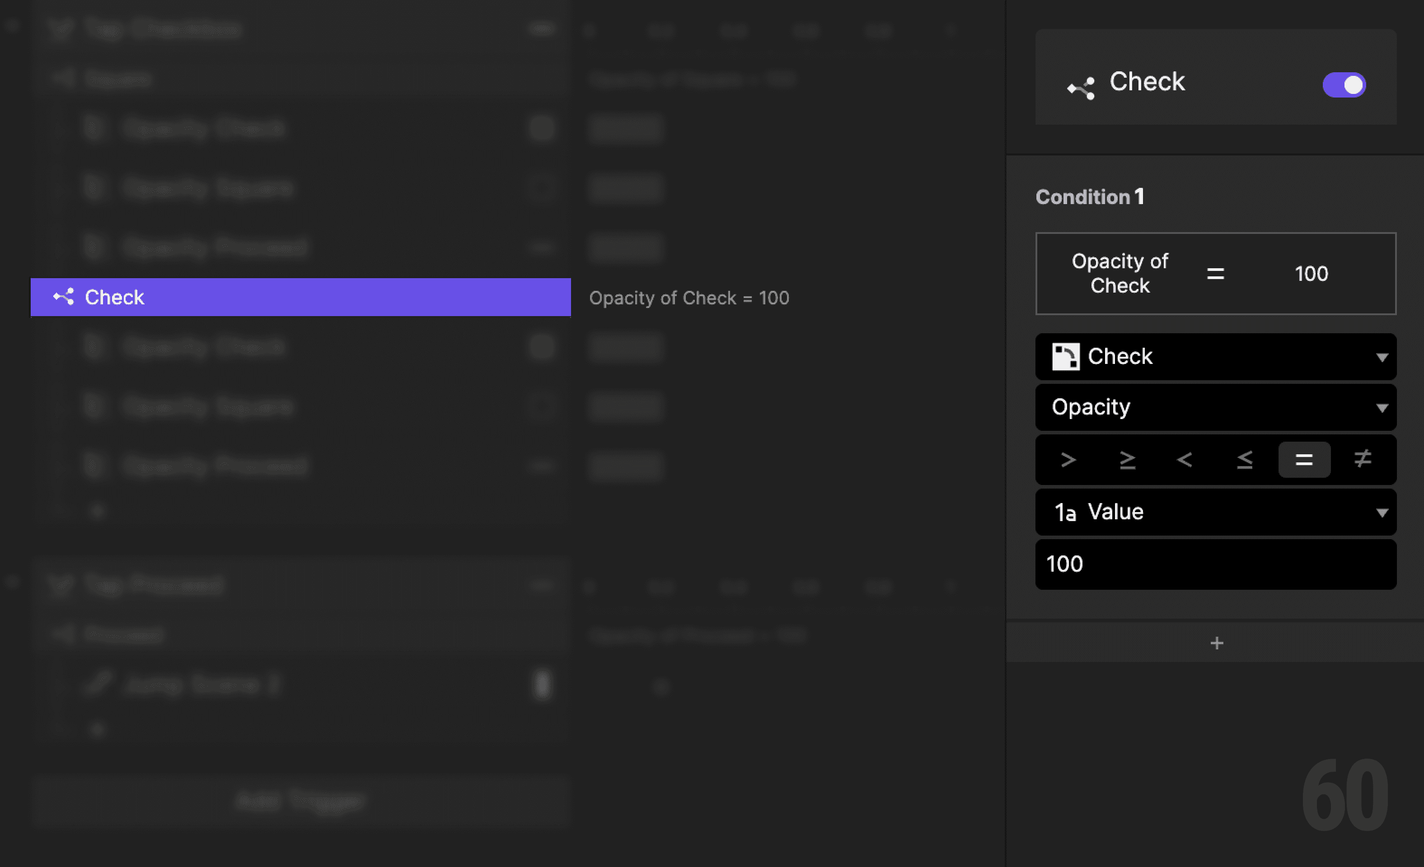The height and width of the screenshot is (867, 1424).
Task: Edit the 100 value input field
Action: (1215, 564)
